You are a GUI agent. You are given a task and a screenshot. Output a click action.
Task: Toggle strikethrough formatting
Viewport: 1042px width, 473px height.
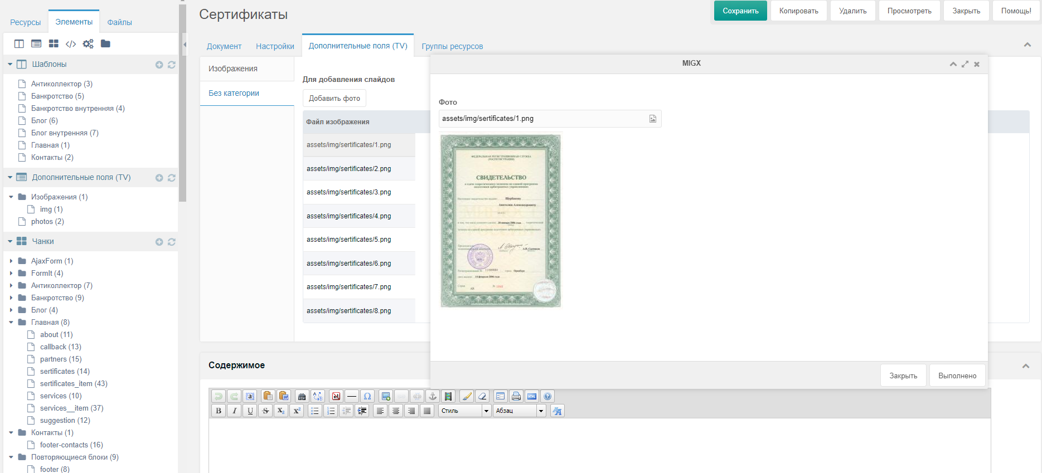265,411
